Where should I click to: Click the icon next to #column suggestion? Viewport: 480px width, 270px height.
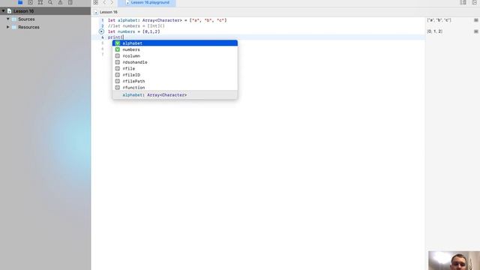[x=118, y=56]
